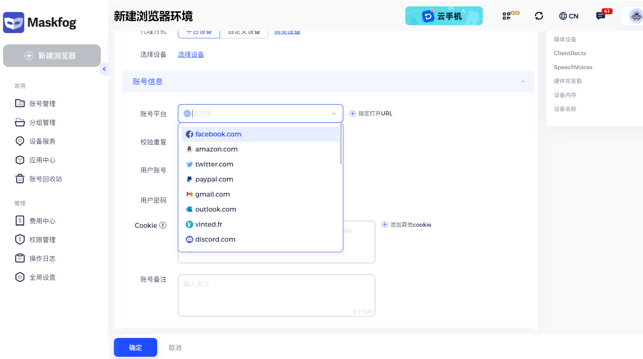This screenshot has height=359, width=643.
Task: Click 指定打开URL plus button
Action: click(353, 114)
